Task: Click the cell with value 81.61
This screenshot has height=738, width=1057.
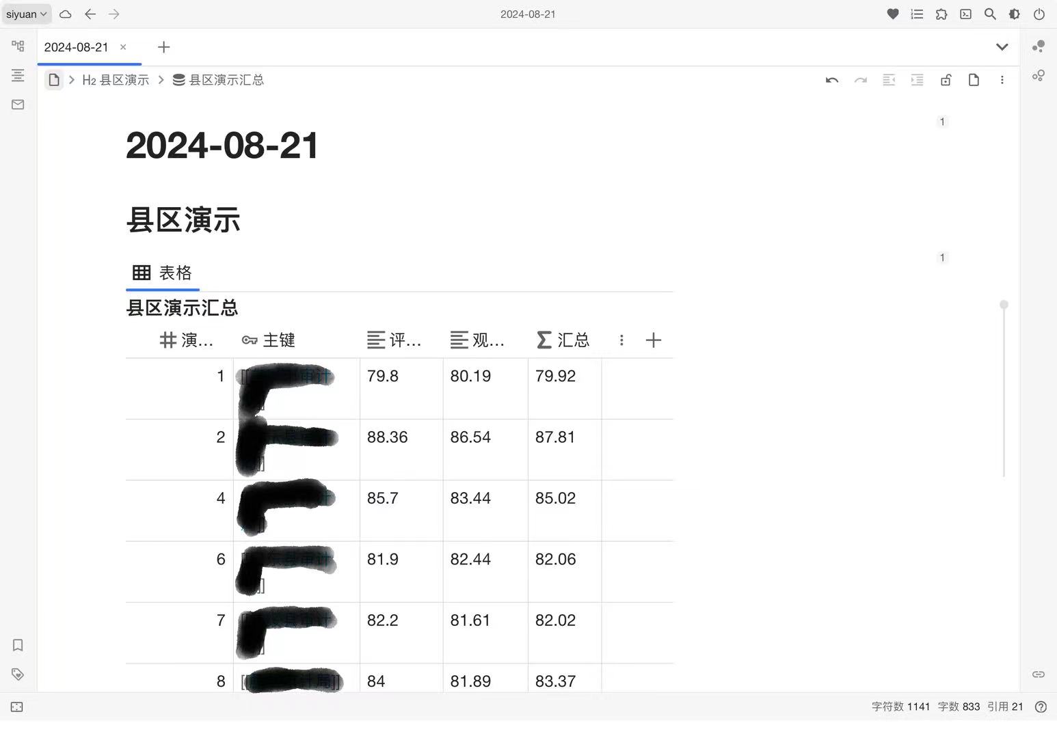Action: [x=485, y=633]
